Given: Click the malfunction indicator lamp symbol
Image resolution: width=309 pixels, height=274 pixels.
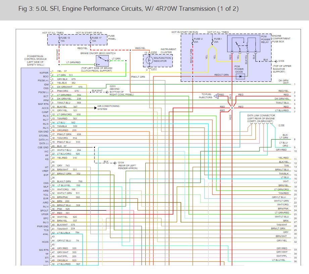Looking at the screenshot, I should [x=149, y=60].
